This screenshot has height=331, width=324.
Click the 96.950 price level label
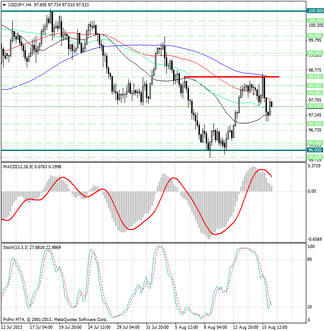(315, 124)
